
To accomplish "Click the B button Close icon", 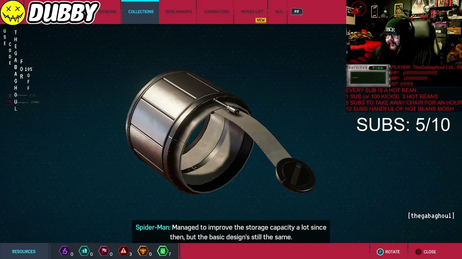I will pos(418,252).
